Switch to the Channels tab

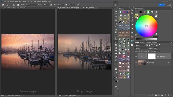point(148,42)
